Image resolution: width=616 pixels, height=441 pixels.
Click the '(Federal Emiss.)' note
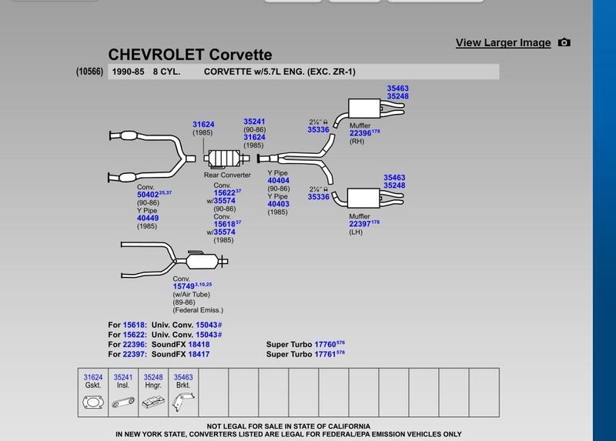198,310
